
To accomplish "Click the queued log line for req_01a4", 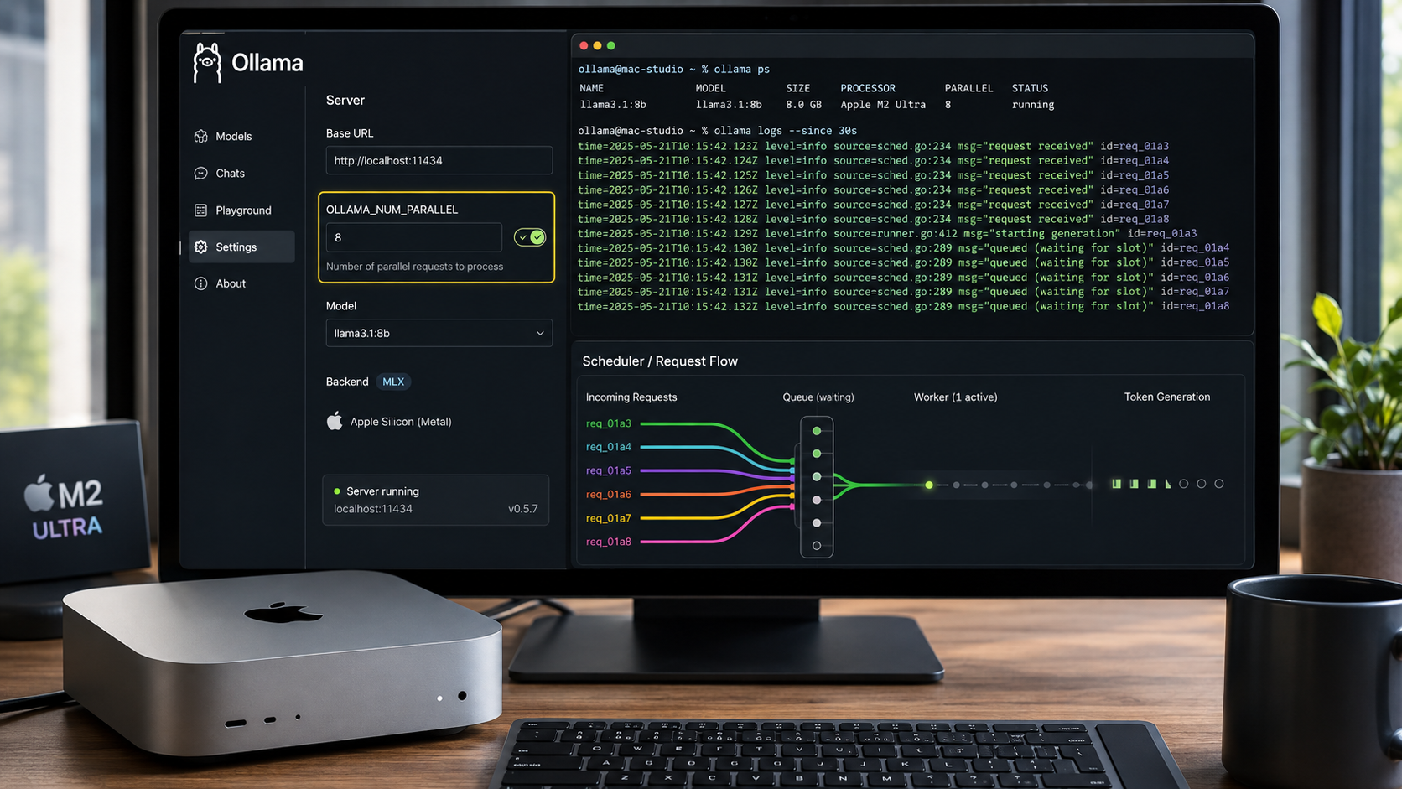I will (904, 248).
